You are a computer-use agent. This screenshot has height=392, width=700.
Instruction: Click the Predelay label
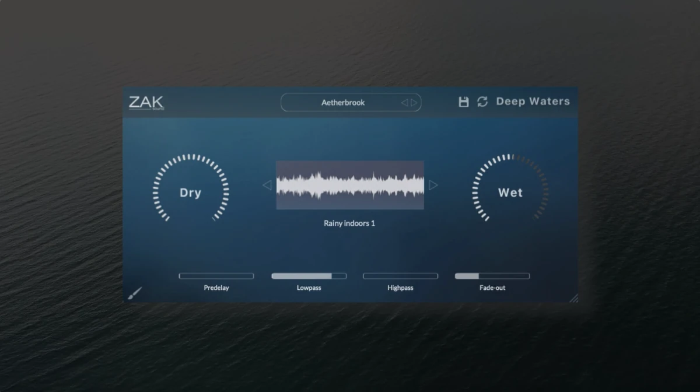216,287
